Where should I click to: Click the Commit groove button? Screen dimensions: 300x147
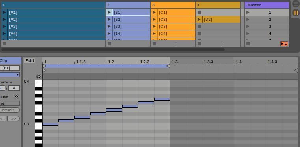(9, 110)
